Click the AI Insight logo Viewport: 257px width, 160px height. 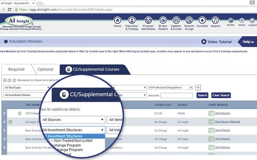[x=19, y=21]
